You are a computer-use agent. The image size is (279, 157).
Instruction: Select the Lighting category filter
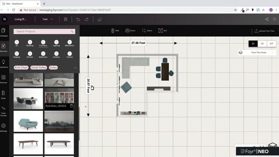click(x=56, y=43)
